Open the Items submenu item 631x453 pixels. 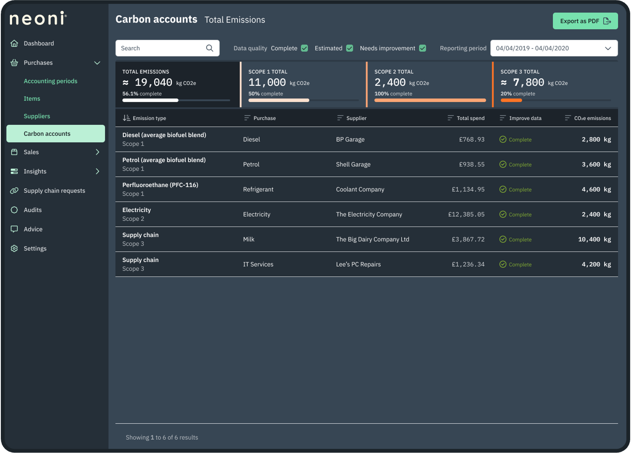point(32,99)
